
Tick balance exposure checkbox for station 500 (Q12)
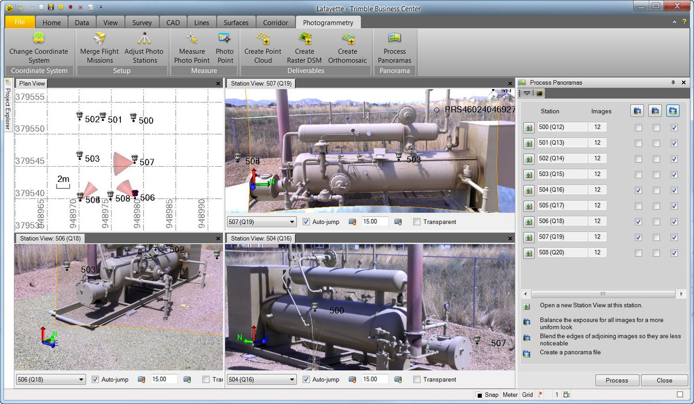(x=638, y=127)
